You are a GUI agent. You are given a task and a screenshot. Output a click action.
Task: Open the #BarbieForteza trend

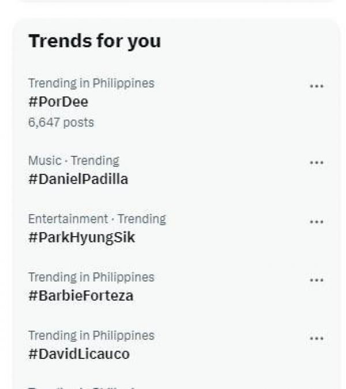tap(80, 296)
